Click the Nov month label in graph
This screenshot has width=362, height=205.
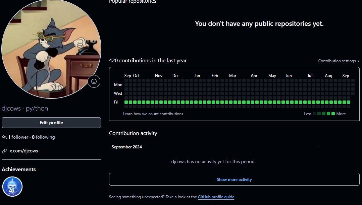pyautogui.click(x=159, y=76)
